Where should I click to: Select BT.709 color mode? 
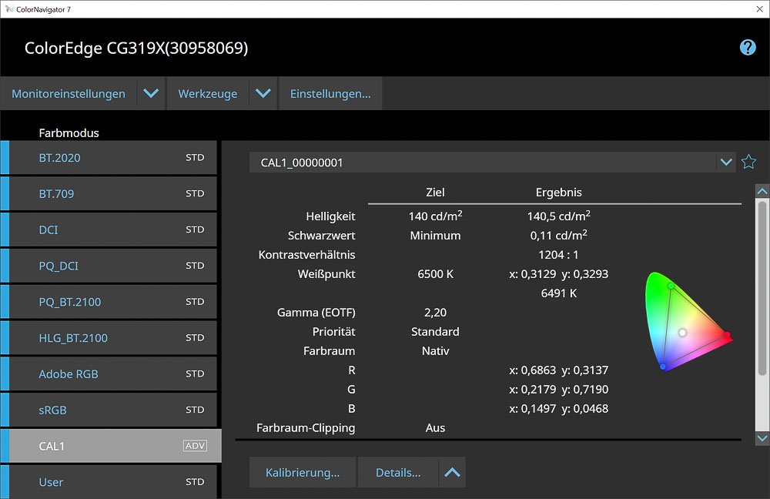click(x=109, y=193)
